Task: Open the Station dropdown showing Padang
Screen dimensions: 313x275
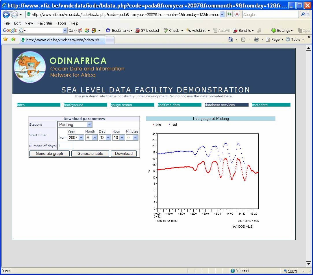Action: pyautogui.click(x=75, y=125)
